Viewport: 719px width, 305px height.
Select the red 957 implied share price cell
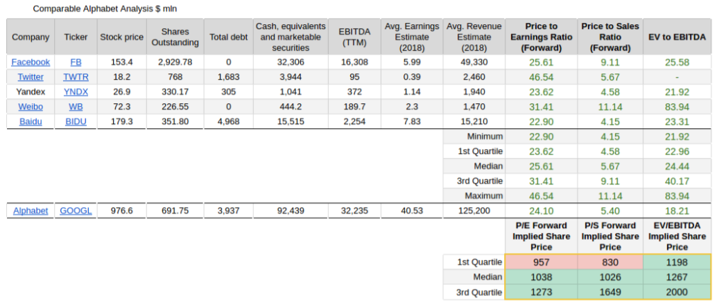[x=541, y=263]
